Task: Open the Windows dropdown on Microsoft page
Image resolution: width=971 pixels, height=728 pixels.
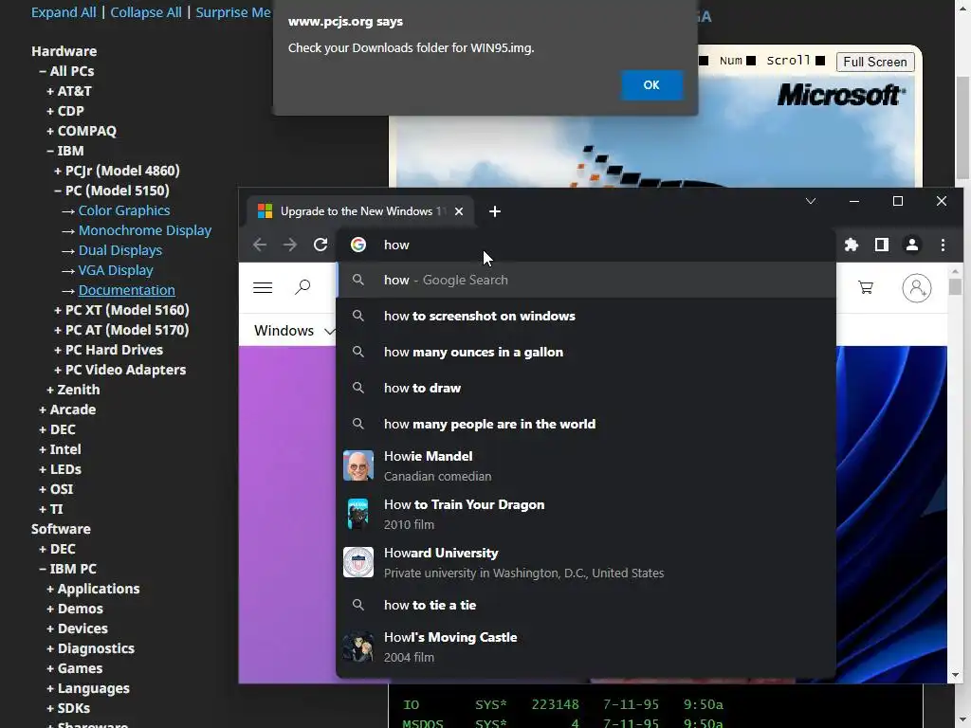Action: click(x=294, y=331)
